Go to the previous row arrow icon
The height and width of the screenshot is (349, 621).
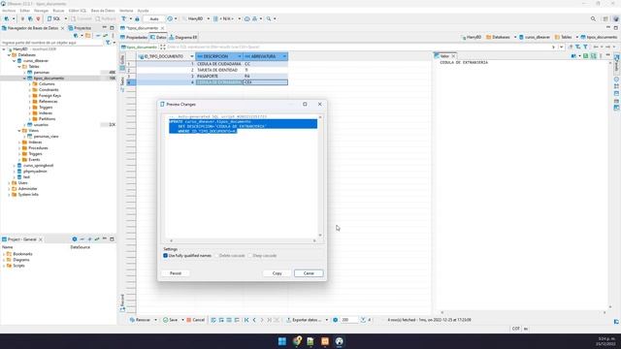pos(254,320)
